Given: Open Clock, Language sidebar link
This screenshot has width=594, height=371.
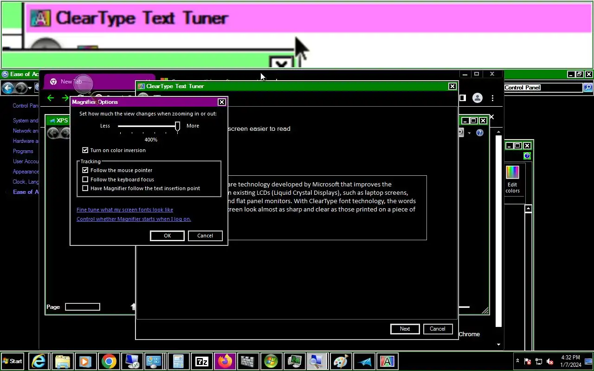Looking at the screenshot, I should (x=26, y=182).
